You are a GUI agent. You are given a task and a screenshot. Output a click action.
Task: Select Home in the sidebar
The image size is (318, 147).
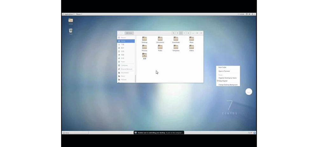tap(126, 41)
